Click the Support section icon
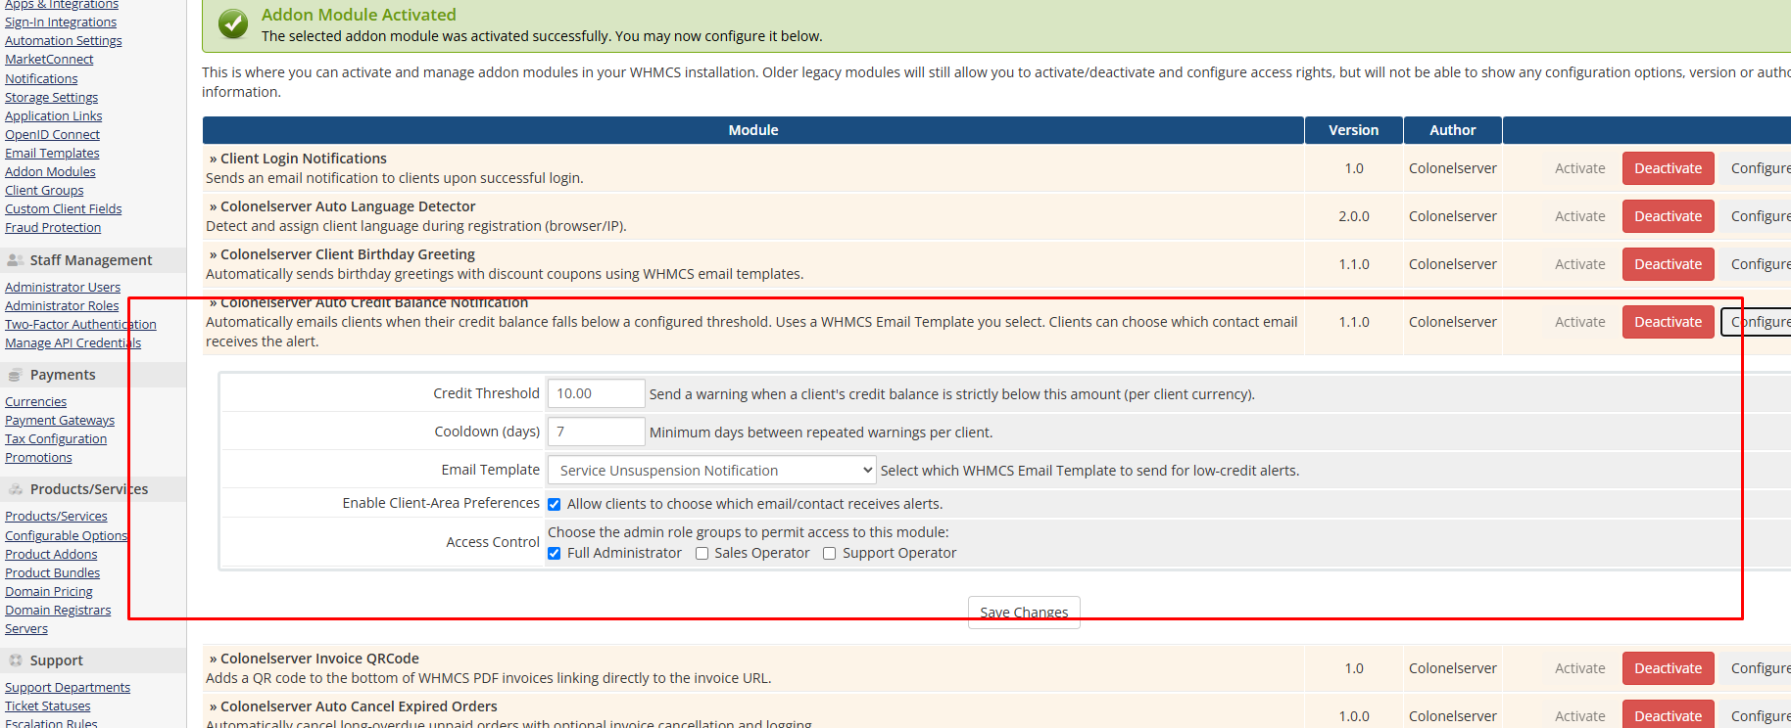 point(15,660)
